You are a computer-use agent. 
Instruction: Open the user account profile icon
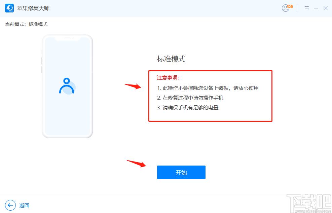coord(286,8)
